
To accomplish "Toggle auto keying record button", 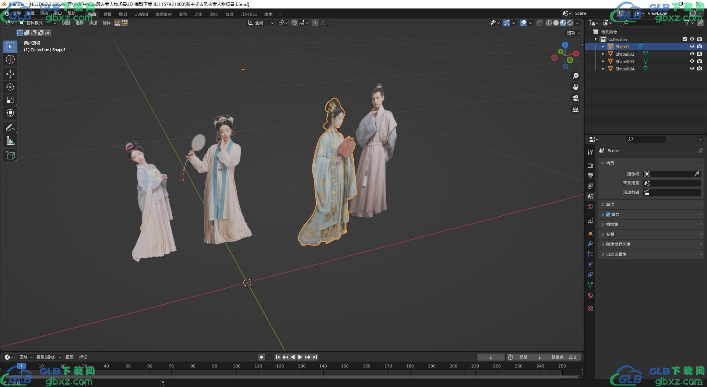I will point(261,357).
